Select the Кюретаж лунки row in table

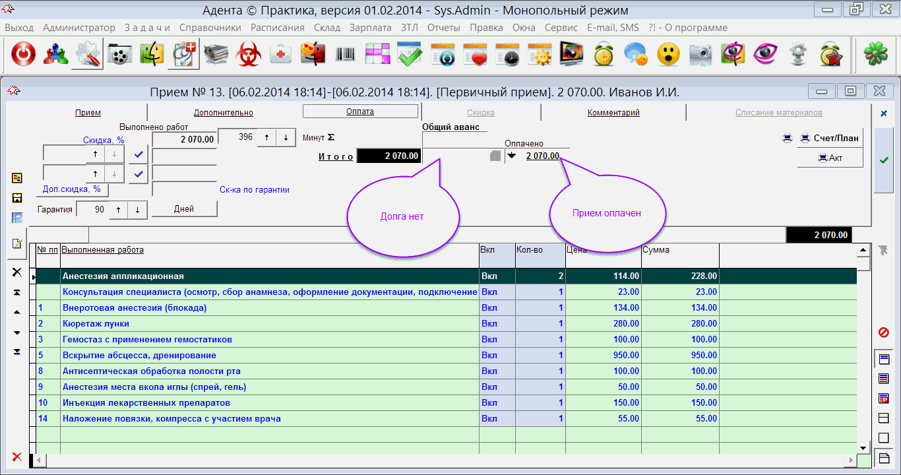(x=264, y=324)
